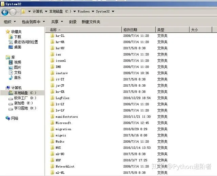Select the ko-KR folder icon
This screenshot has width=217, height=176.
pos(52,92)
